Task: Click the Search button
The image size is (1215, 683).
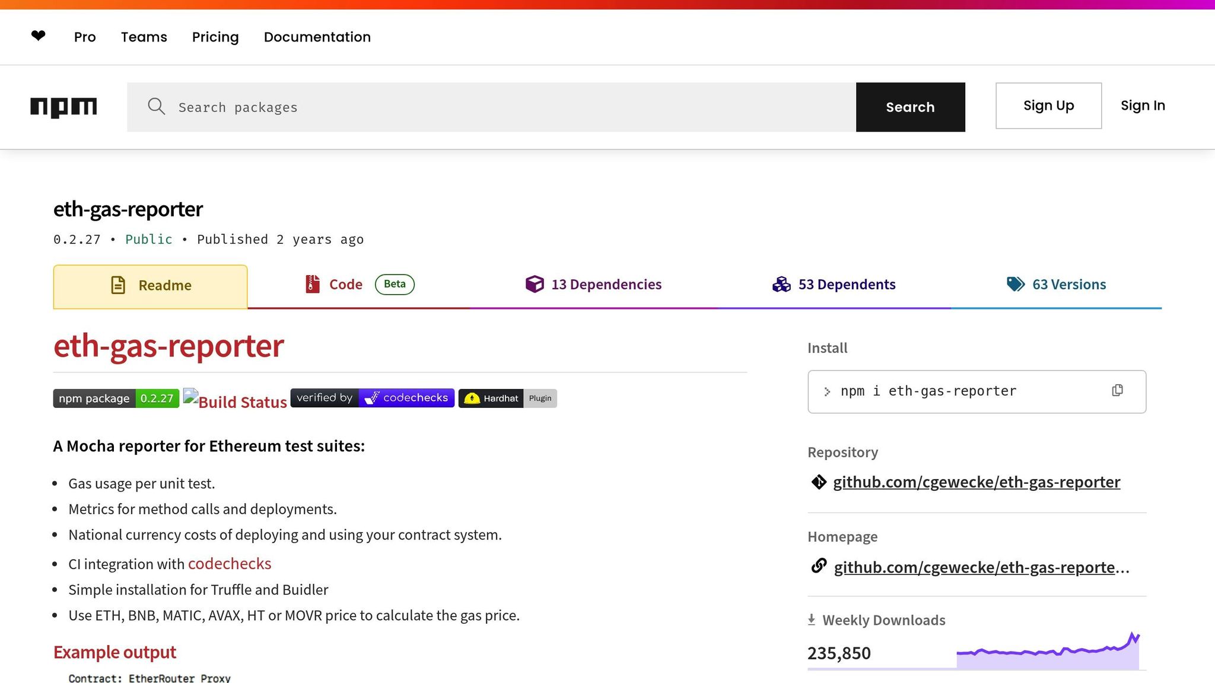Action: pos(911,107)
